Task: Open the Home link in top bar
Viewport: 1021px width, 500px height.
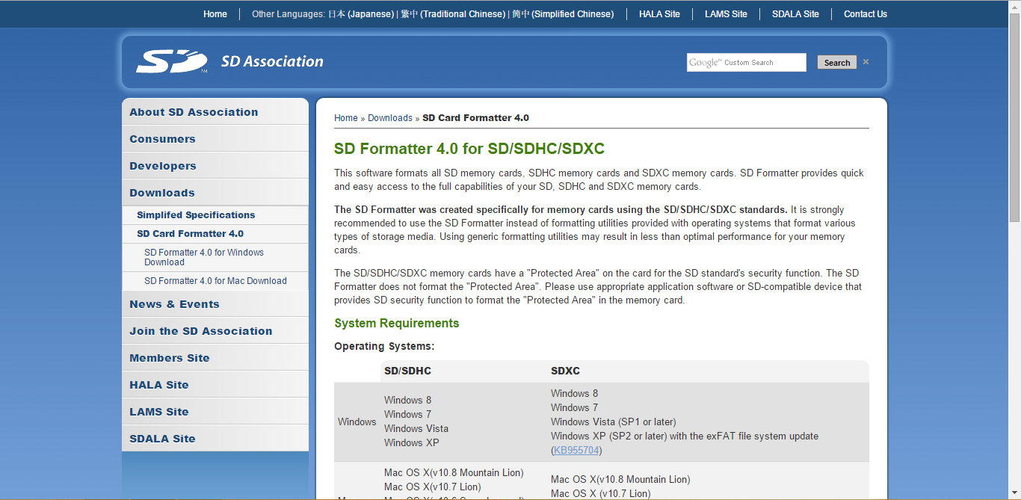Action: tap(215, 14)
